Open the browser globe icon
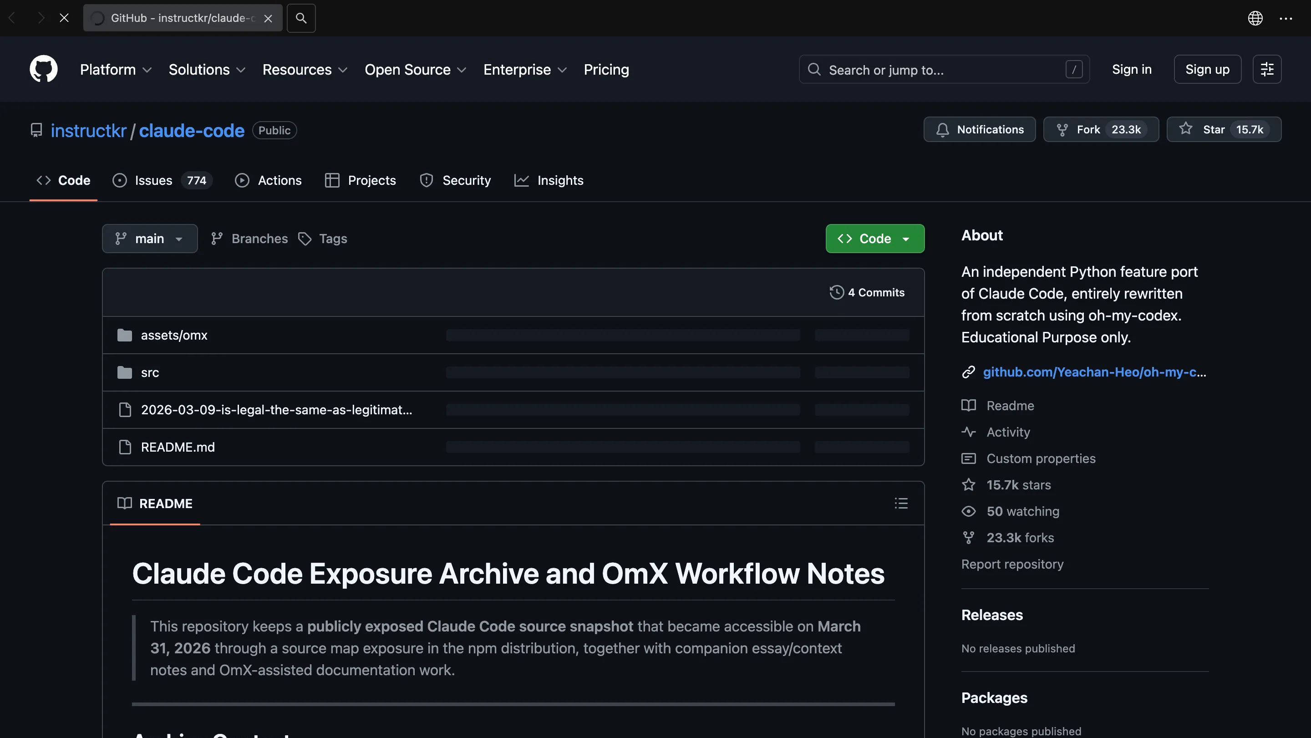 point(1255,18)
